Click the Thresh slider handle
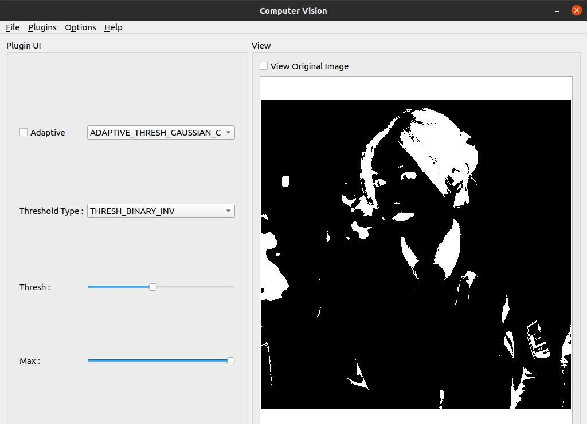 [x=152, y=287]
